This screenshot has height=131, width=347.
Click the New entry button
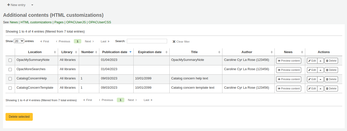point(16,5)
